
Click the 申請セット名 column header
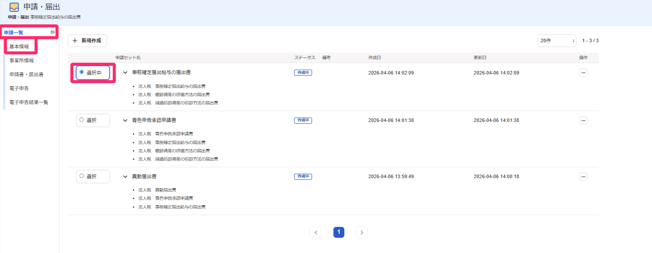[x=128, y=58]
